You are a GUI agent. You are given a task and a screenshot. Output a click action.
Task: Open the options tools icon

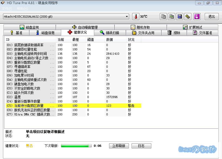click(187, 17)
